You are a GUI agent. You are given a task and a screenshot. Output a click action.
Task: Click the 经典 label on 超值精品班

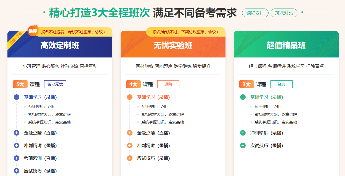pos(281,84)
